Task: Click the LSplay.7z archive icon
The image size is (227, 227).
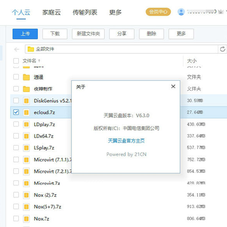Action: pyautogui.click(x=26, y=148)
